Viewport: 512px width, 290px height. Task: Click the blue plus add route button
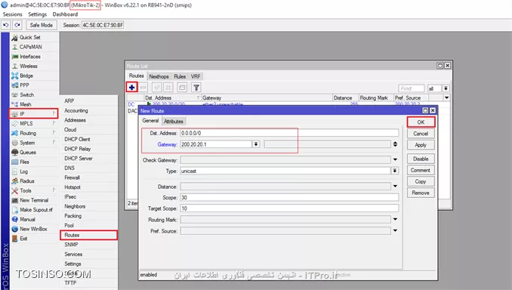coord(131,87)
